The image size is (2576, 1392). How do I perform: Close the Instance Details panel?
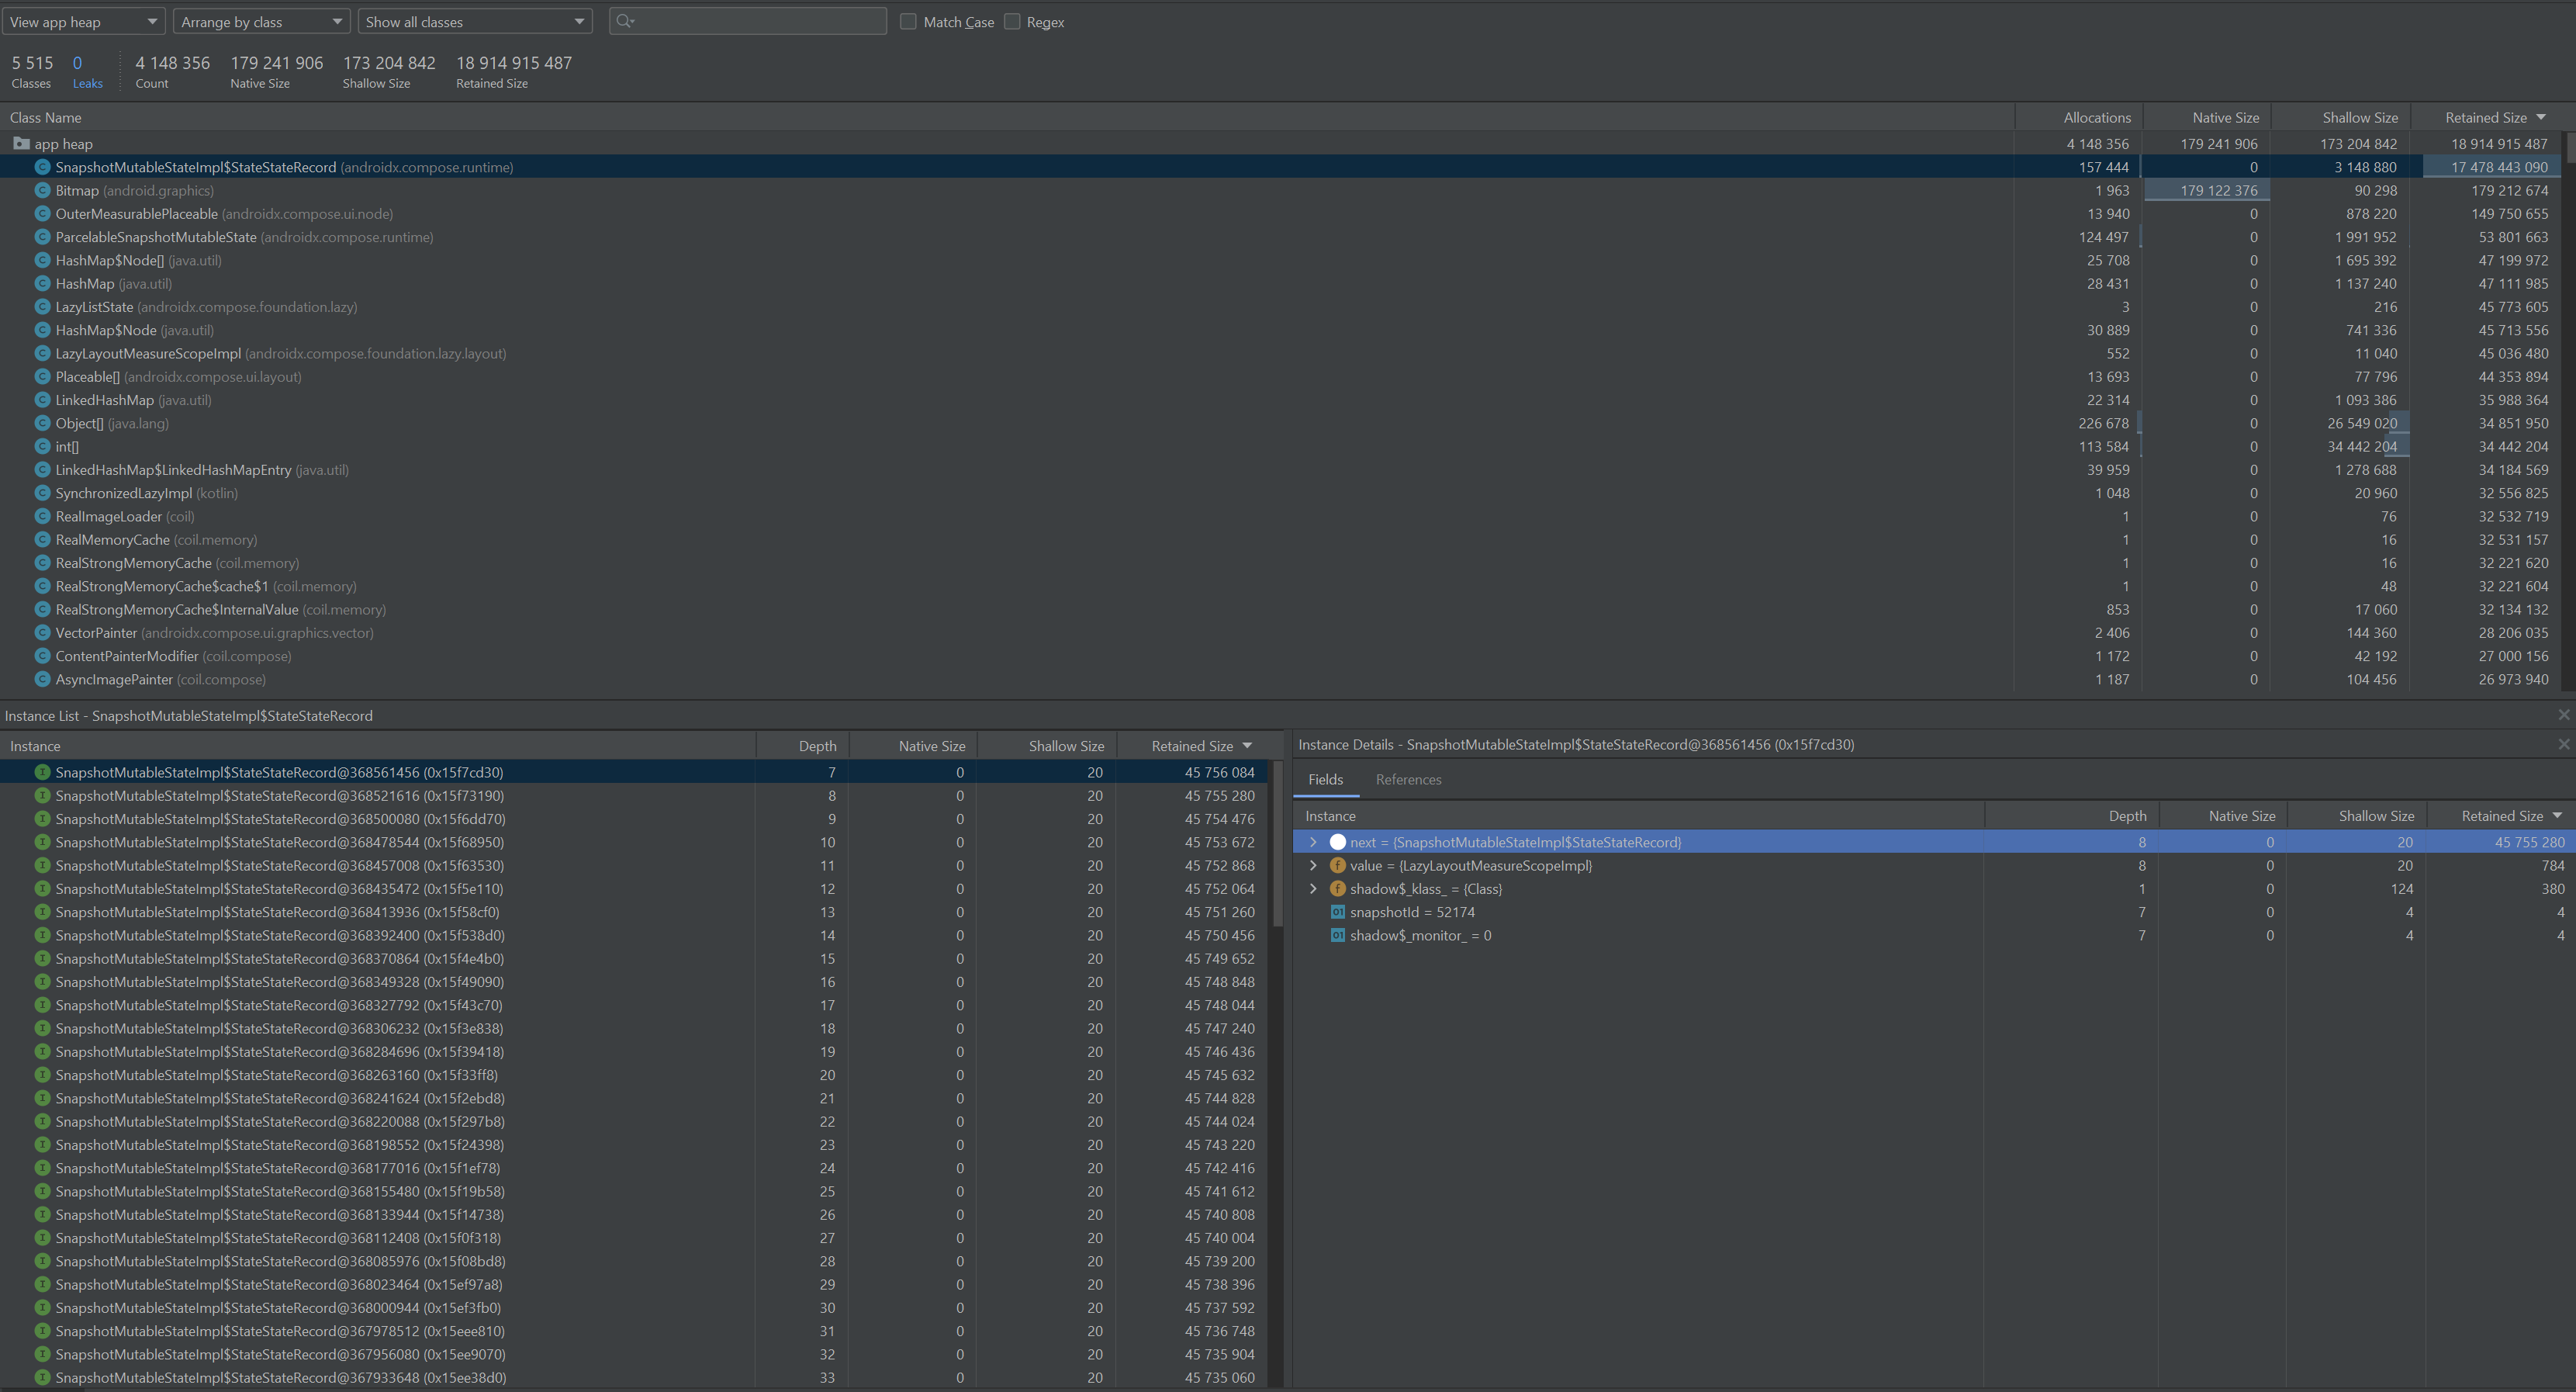click(2563, 744)
